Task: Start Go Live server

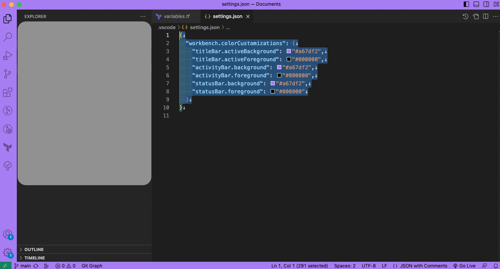Action: coord(464,266)
